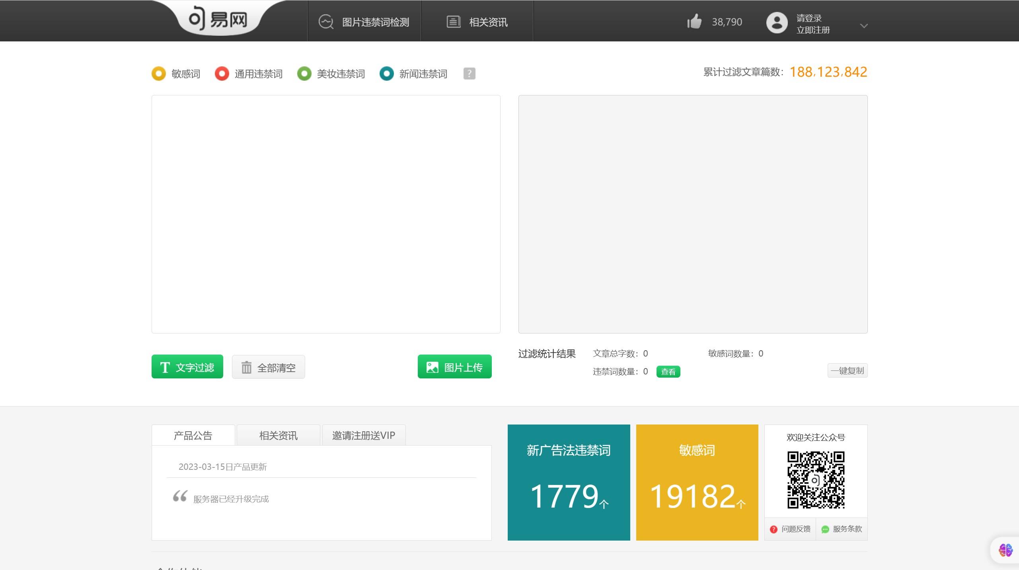Expand the account dropdown beside 立即注册

[x=864, y=26]
